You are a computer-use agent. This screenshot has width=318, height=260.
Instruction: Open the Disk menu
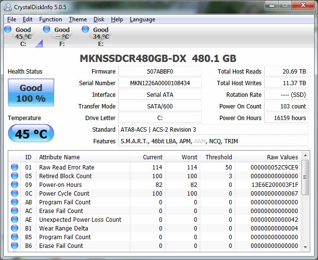99,19
